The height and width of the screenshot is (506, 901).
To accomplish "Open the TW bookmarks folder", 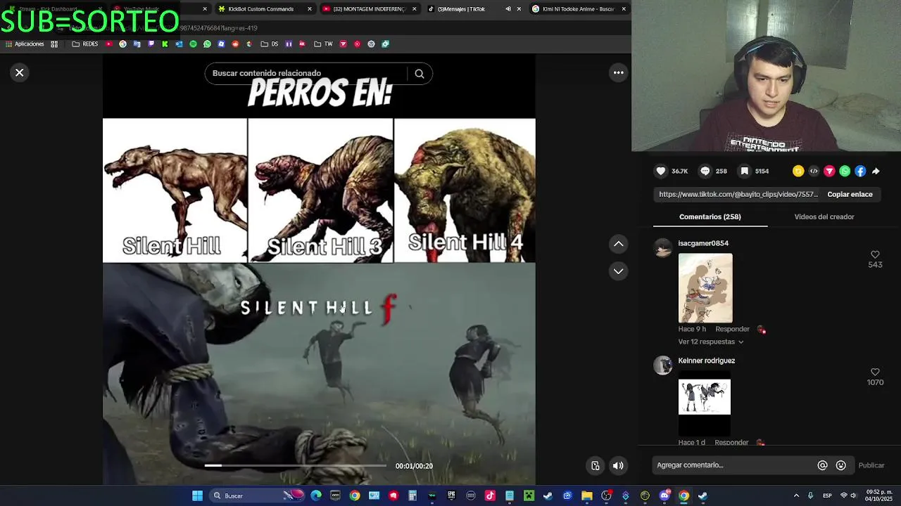I will [324, 44].
